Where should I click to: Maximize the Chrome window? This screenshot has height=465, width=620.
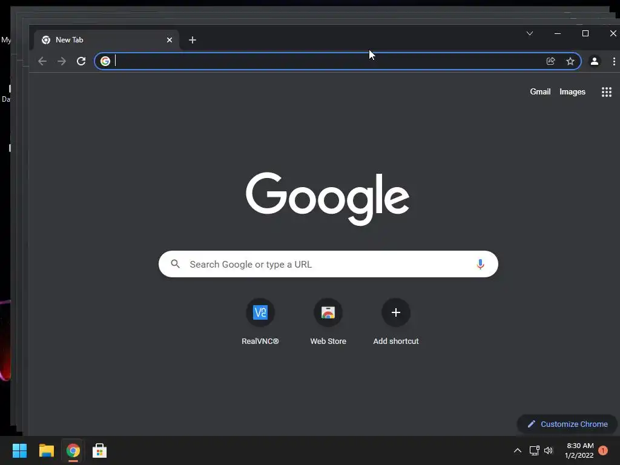(x=585, y=33)
